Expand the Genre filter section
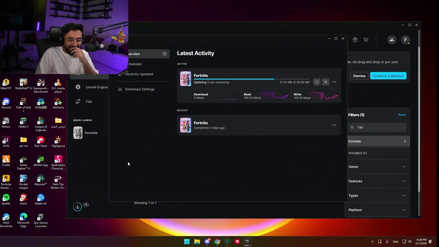 (377, 167)
